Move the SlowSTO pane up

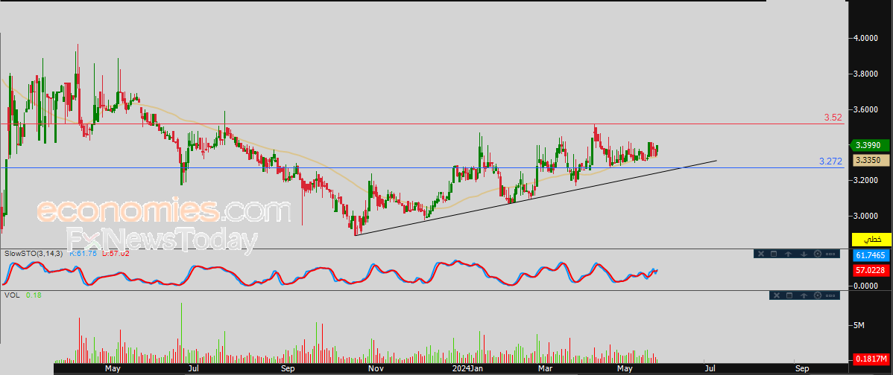point(788,254)
